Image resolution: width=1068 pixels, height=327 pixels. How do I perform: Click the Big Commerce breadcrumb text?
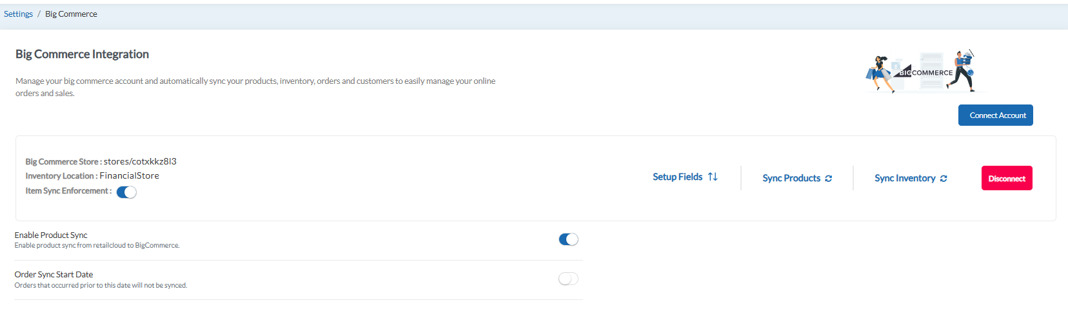point(71,14)
